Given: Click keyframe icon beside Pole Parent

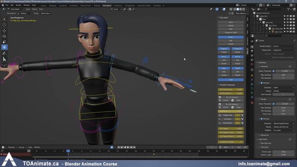Looking at the screenshot, I should point(242,123).
